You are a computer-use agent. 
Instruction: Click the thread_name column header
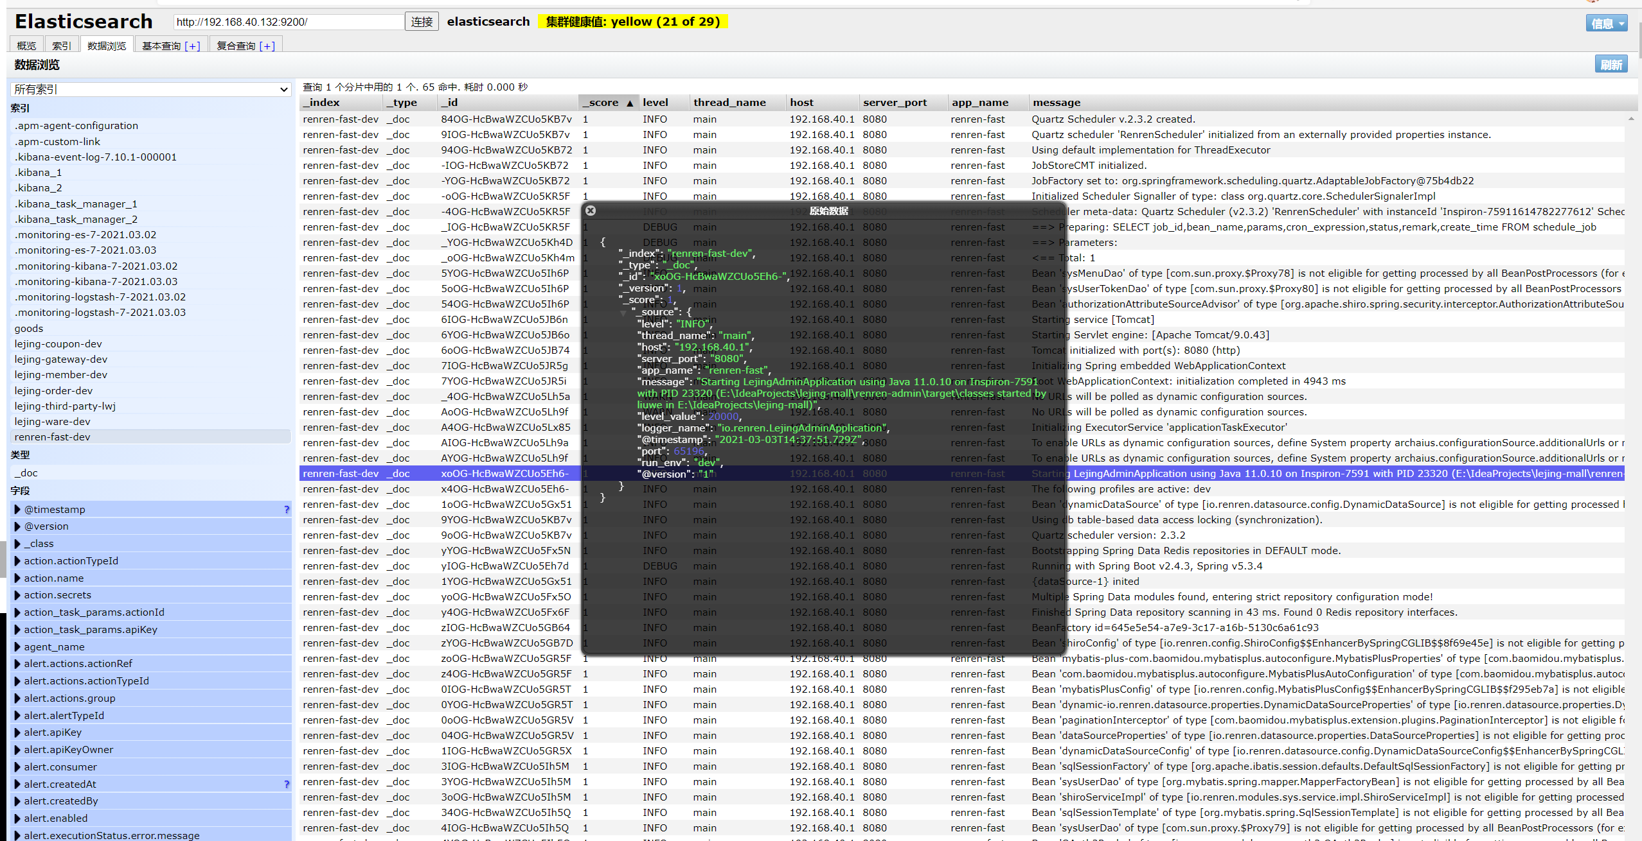pyautogui.click(x=738, y=102)
